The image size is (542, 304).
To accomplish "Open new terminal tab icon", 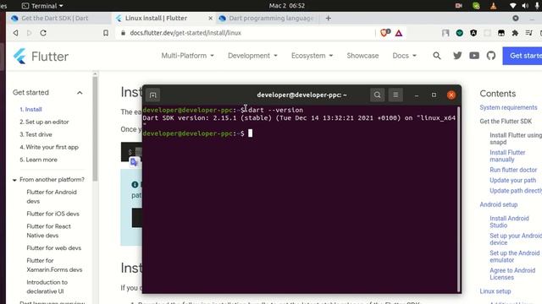I will click(x=152, y=95).
